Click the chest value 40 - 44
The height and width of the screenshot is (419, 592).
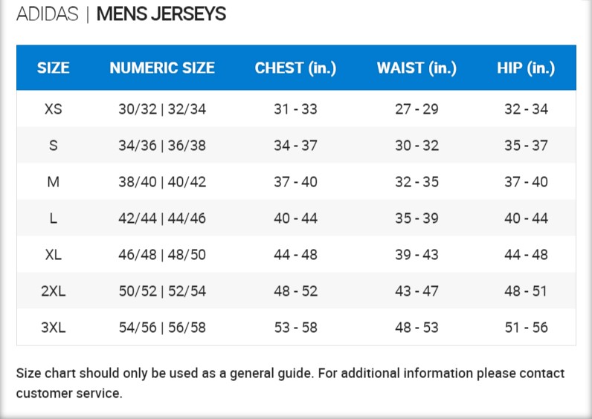point(295,218)
